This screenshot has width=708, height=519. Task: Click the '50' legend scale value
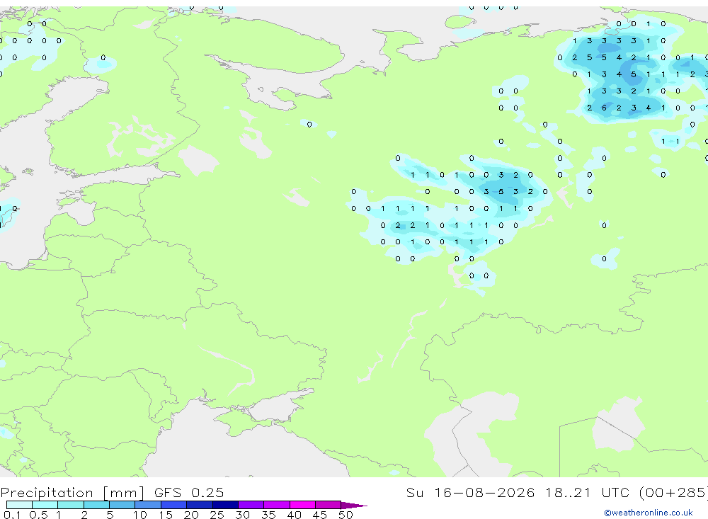tap(346, 515)
